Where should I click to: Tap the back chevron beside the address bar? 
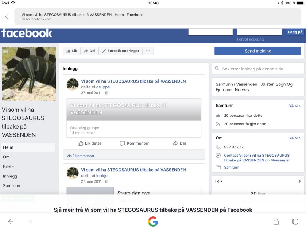pos(7,17)
